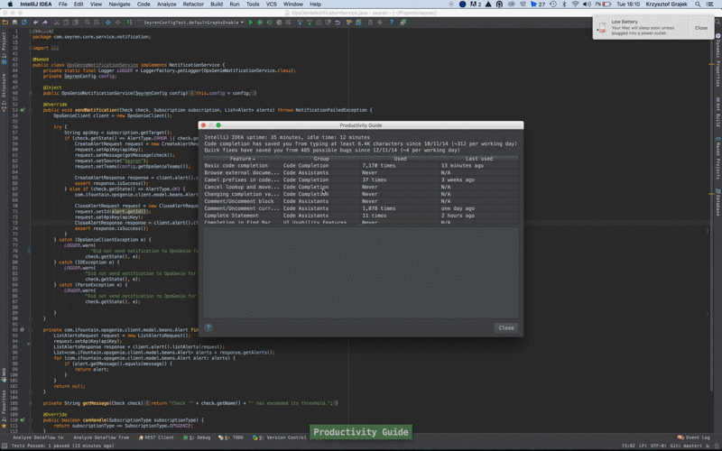Viewport: 722px width, 451px height.
Task: Start debugging with the bug icon
Action: pyautogui.click(x=260, y=22)
